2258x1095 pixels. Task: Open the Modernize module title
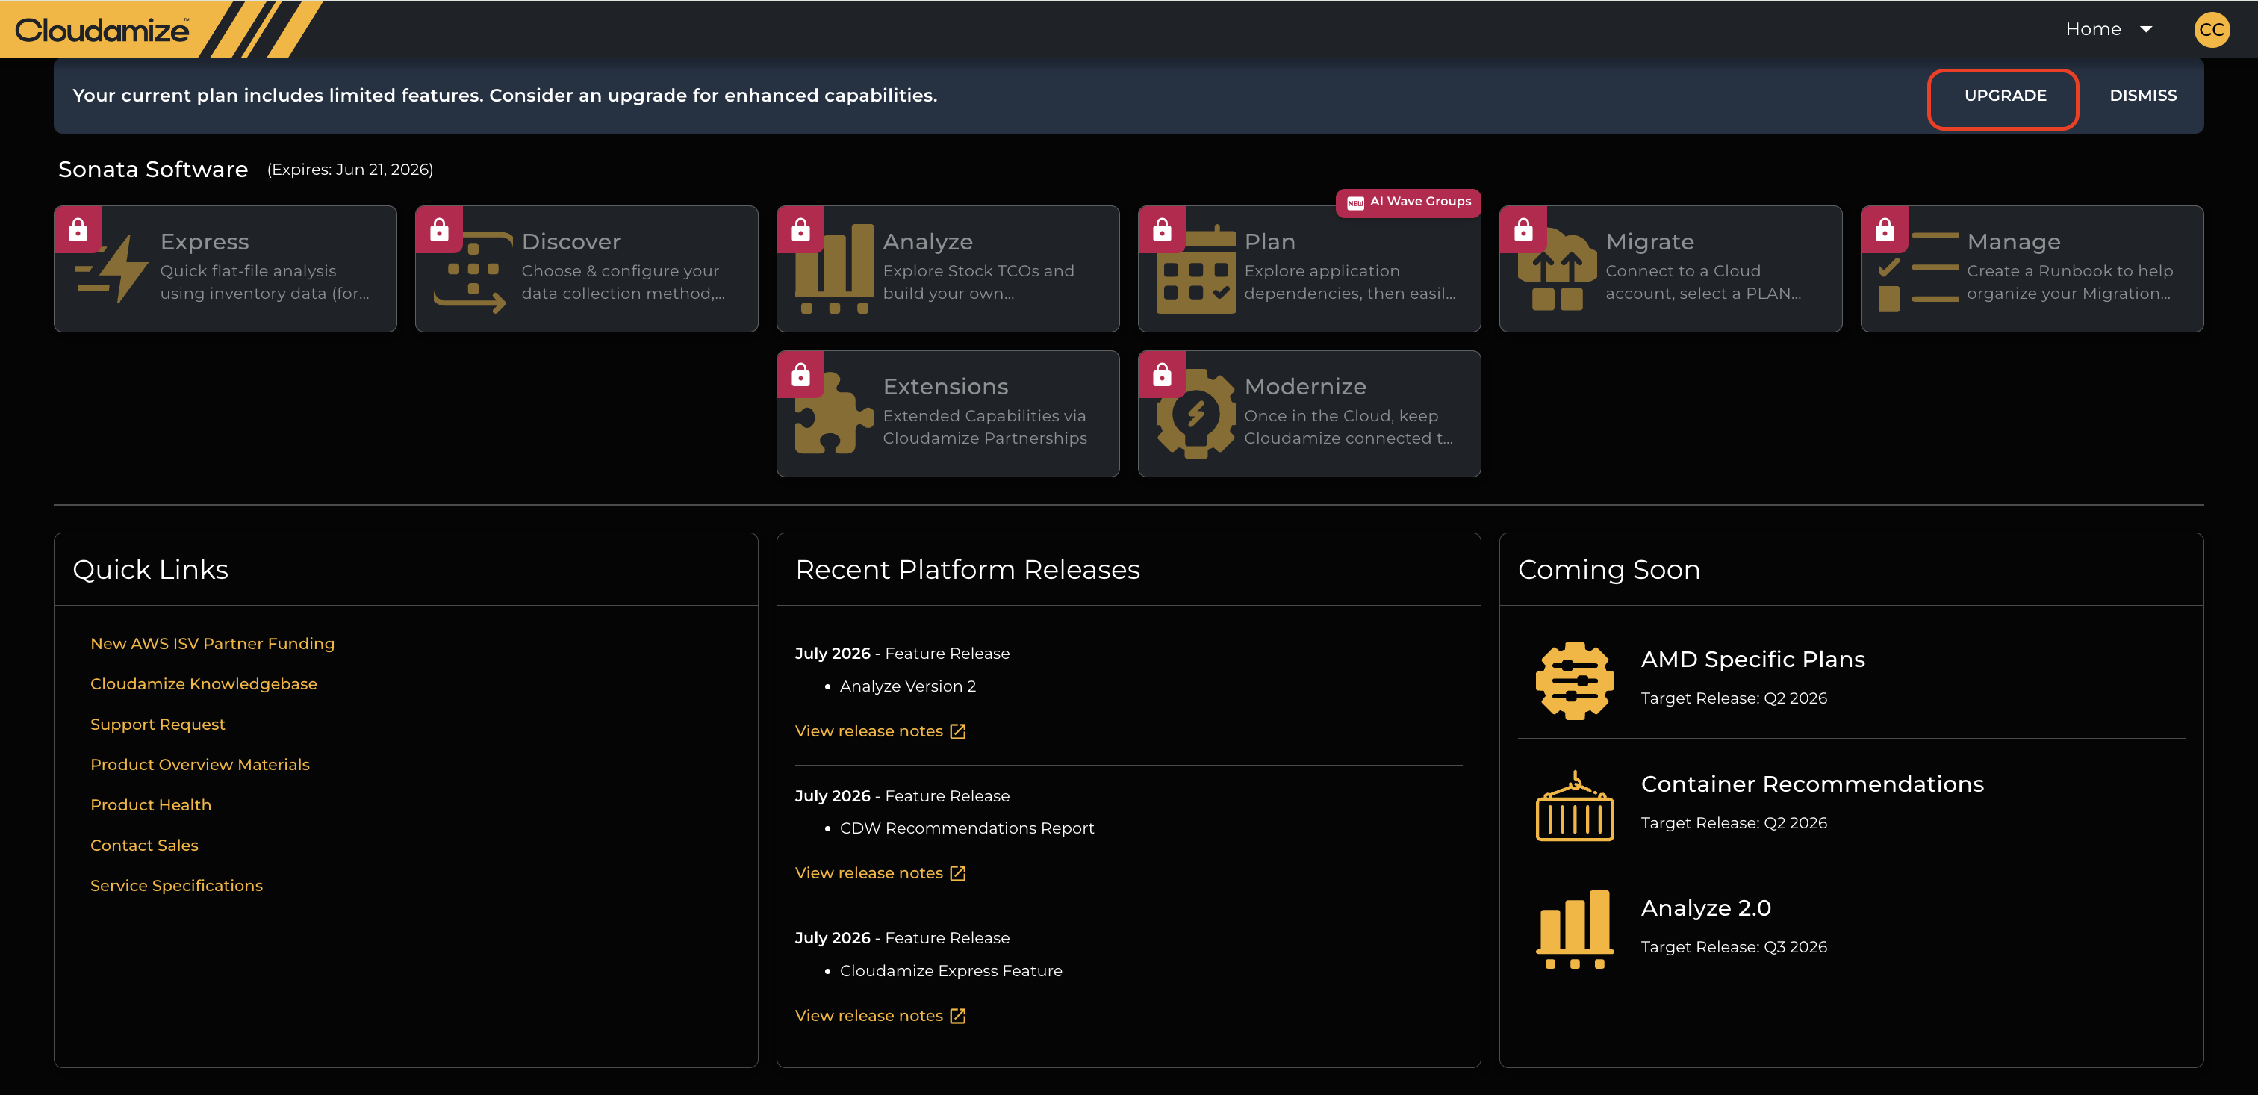(x=1305, y=387)
